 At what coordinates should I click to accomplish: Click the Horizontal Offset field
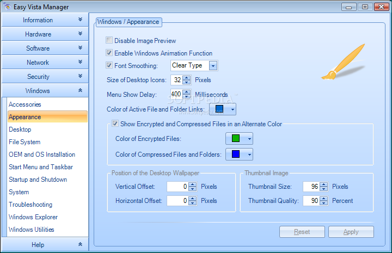point(177,201)
